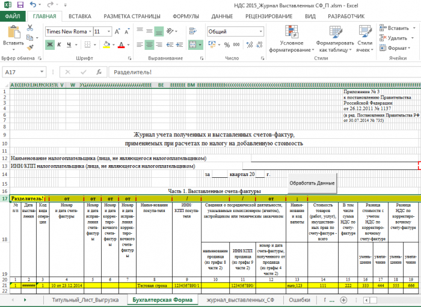Switch to the РЕЦЕНЗИРОВАНИЕ tab
421x307 pixels.
pyautogui.click(x=269, y=16)
